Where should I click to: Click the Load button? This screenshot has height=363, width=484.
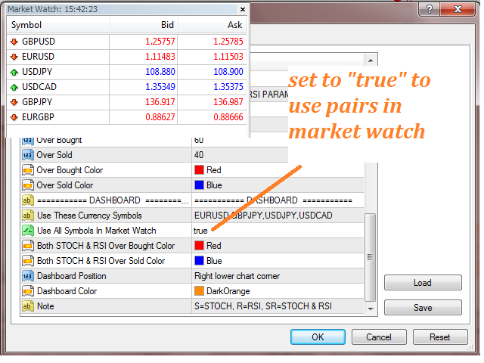(423, 283)
